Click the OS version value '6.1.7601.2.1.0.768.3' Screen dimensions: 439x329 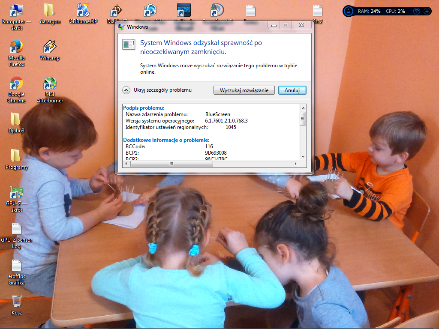point(226,120)
